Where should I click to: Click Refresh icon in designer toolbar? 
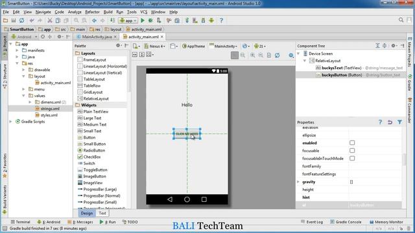277,55
